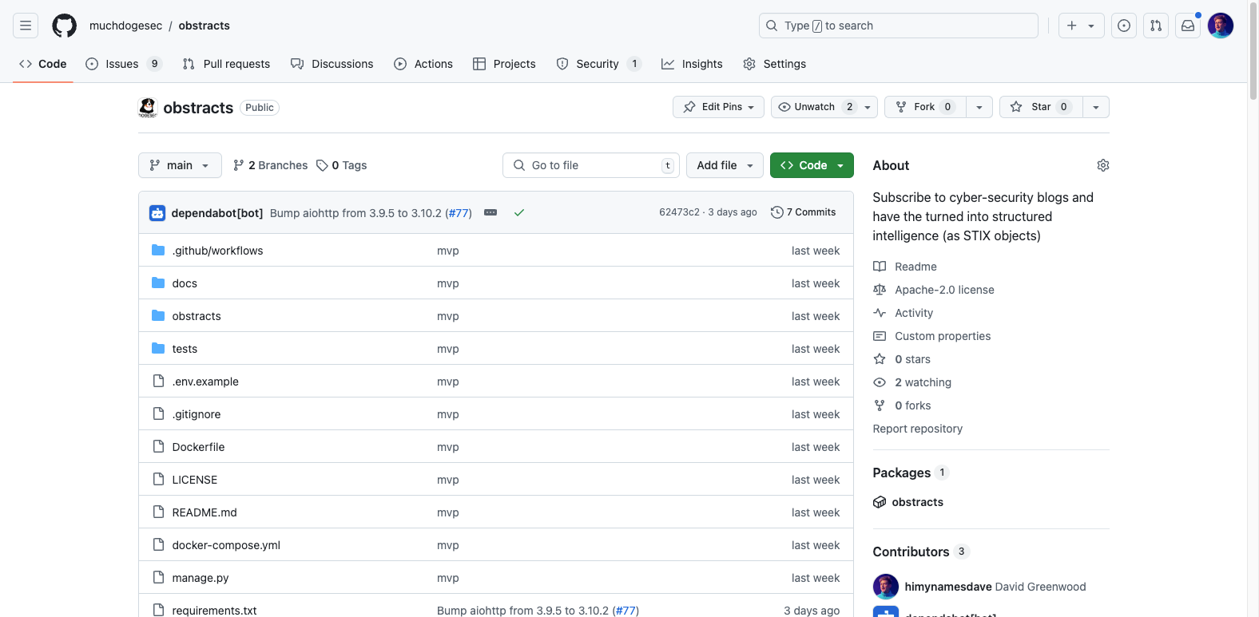Open the hamburger navigation menu
This screenshot has height=617, width=1259.
tap(26, 26)
